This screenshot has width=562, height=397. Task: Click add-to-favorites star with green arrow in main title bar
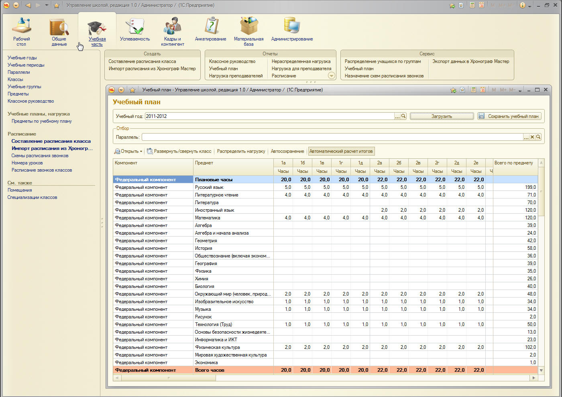(x=452, y=5)
